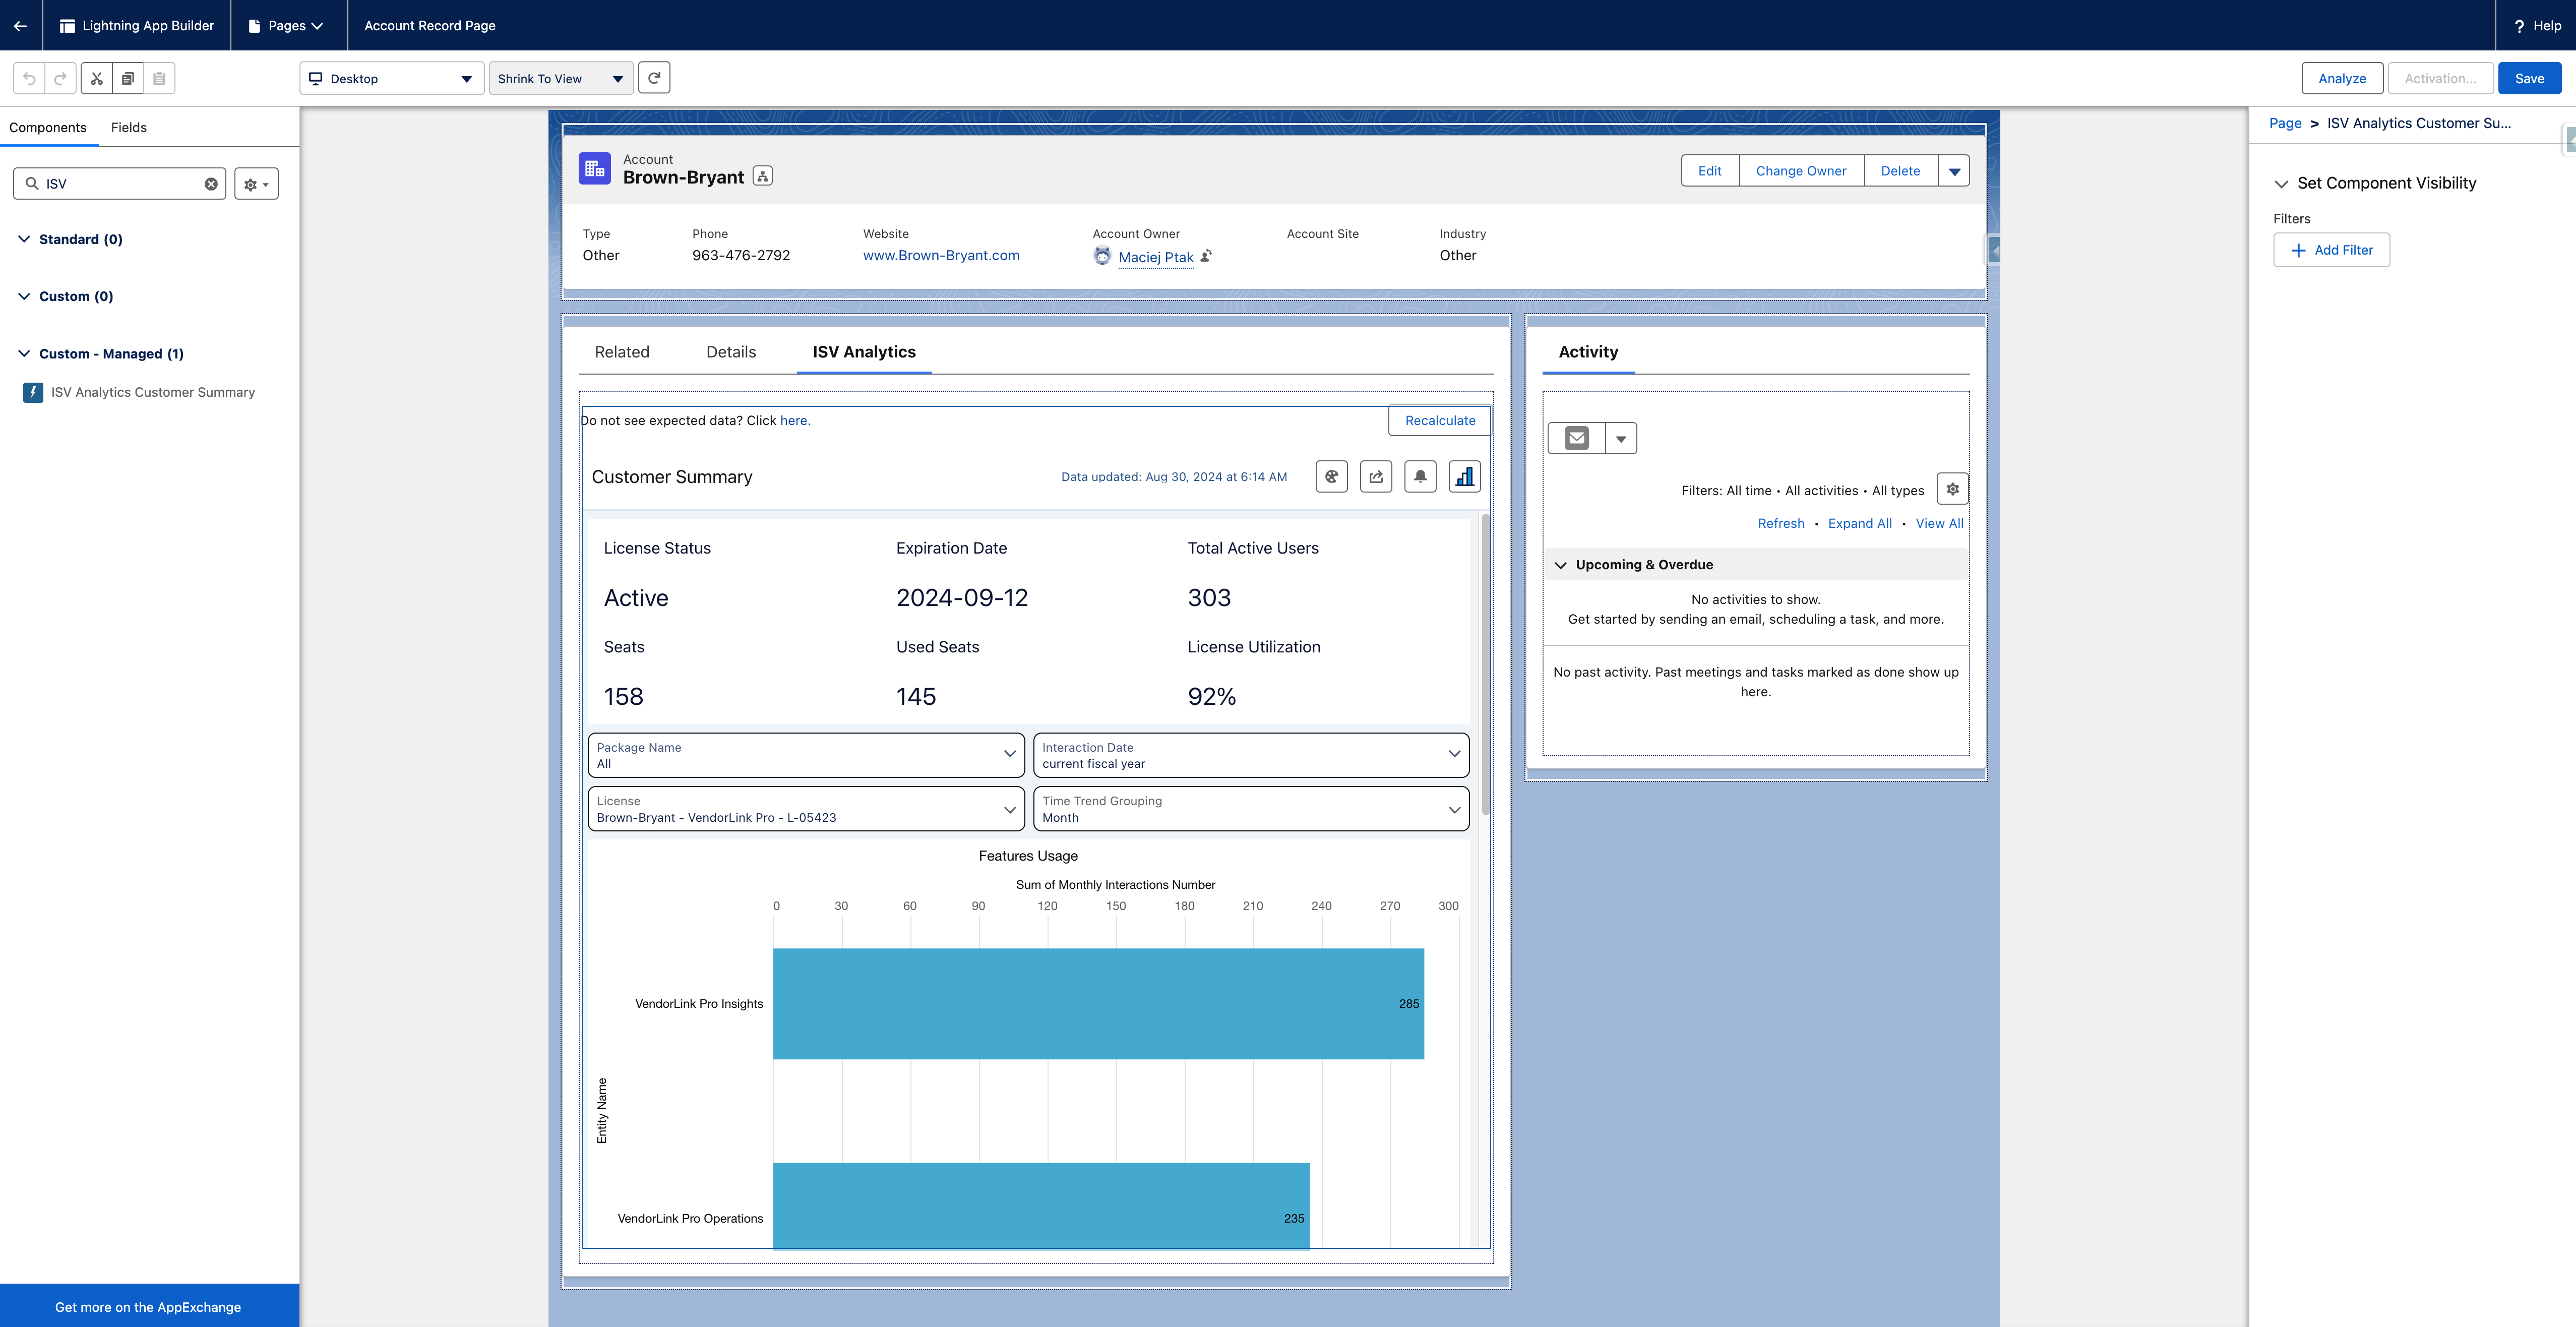Click the Edit button

coord(1710,171)
